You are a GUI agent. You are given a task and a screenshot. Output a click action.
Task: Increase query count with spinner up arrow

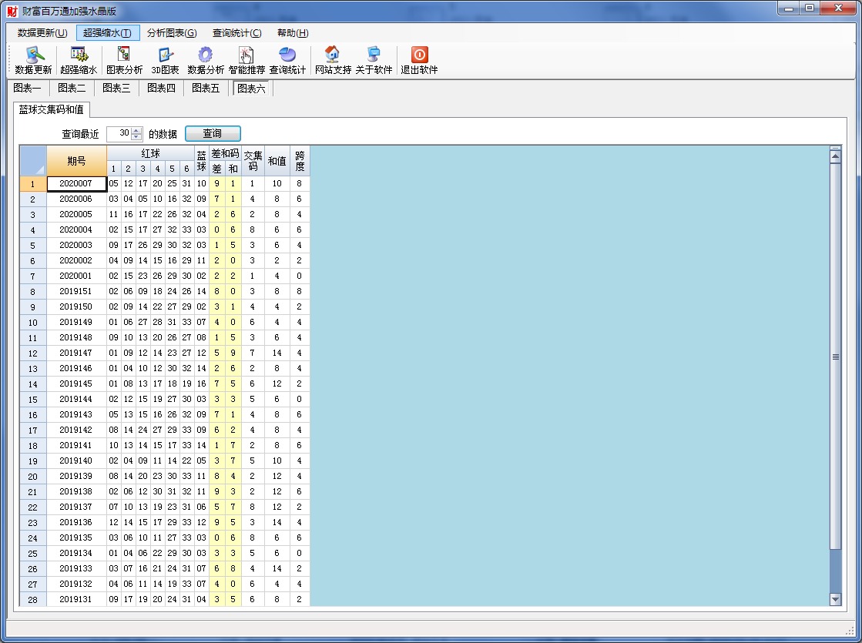[x=137, y=130]
